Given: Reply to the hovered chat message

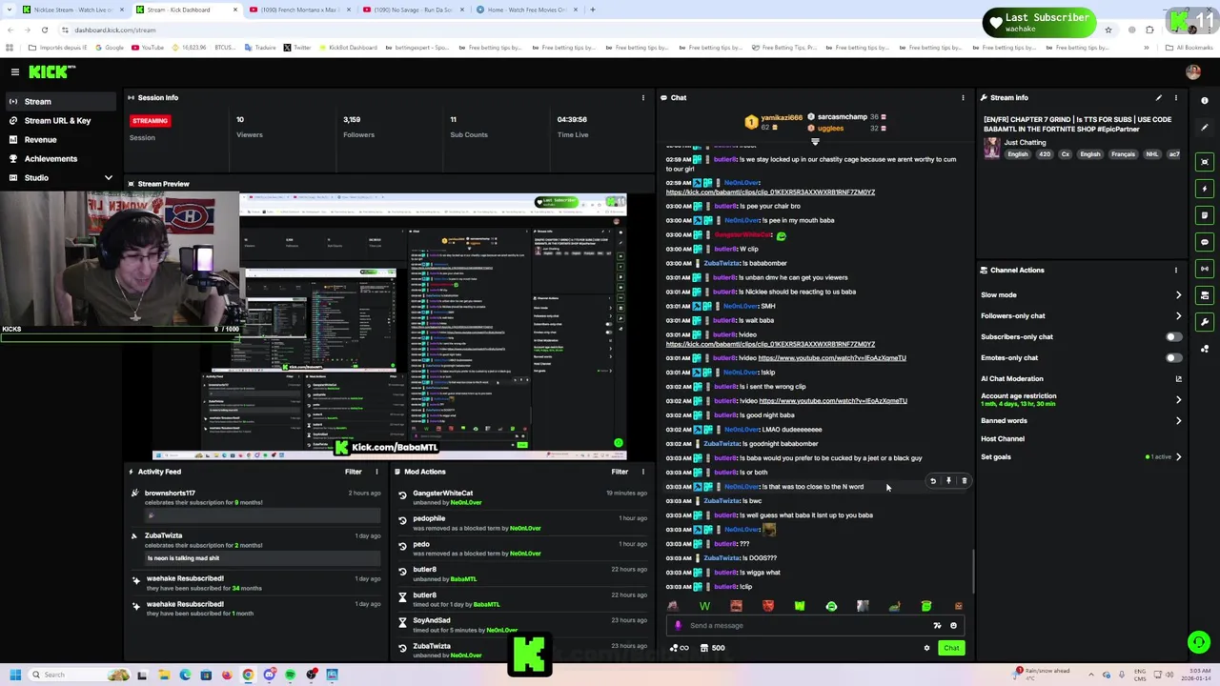Looking at the screenshot, I should point(933,481).
